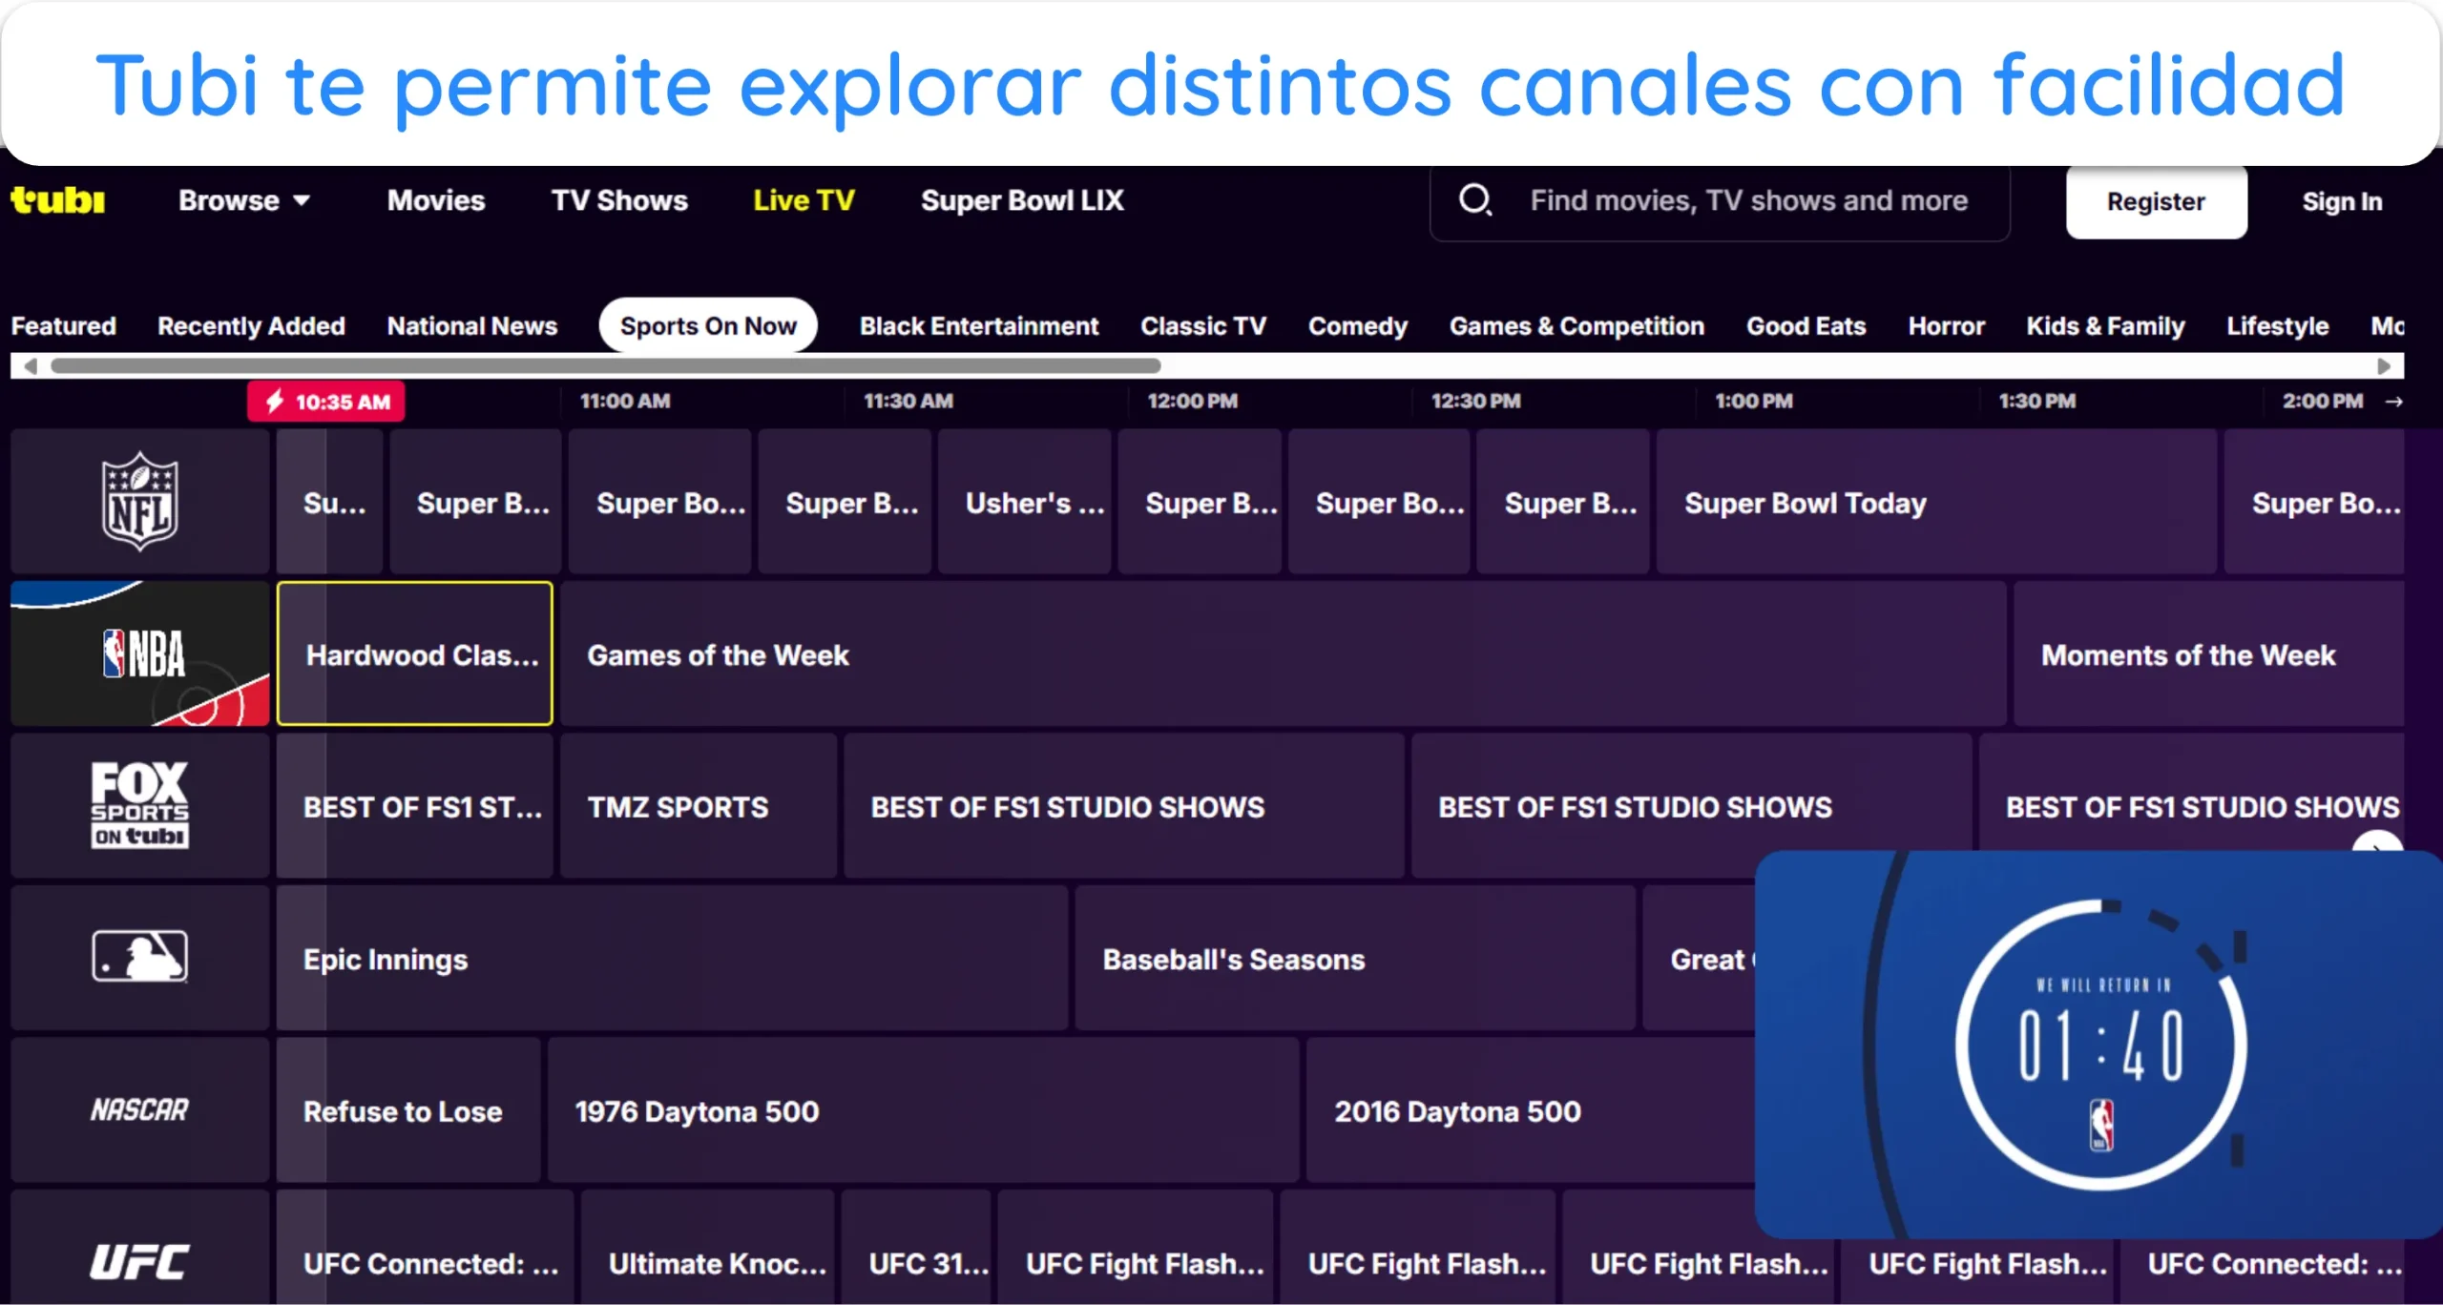Select the Featured category tab
Image resolution: width=2443 pixels, height=1305 pixels.
(63, 326)
